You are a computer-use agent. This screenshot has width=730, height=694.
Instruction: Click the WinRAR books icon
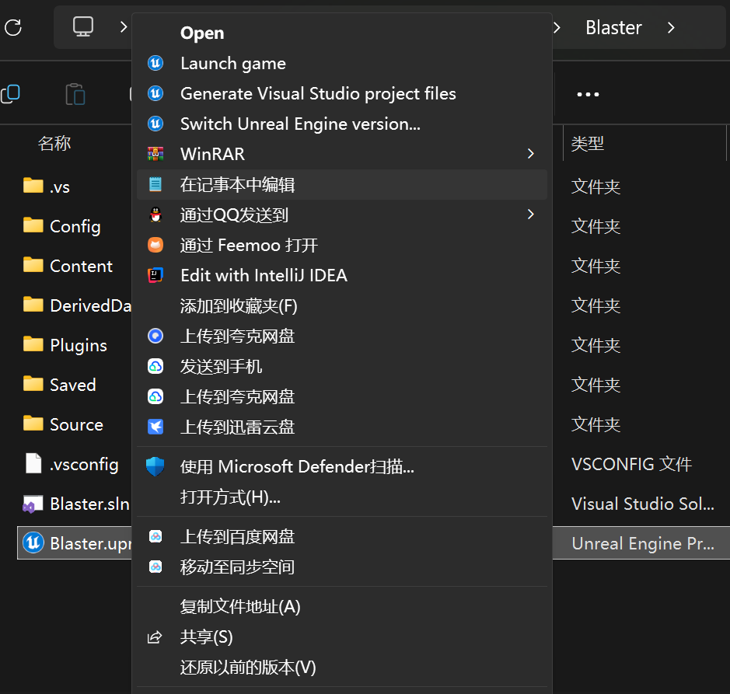[155, 154]
